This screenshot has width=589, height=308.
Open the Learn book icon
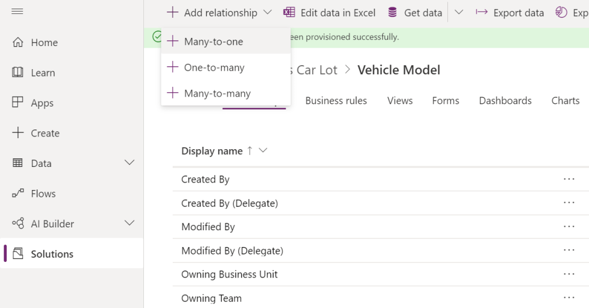(x=18, y=73)
